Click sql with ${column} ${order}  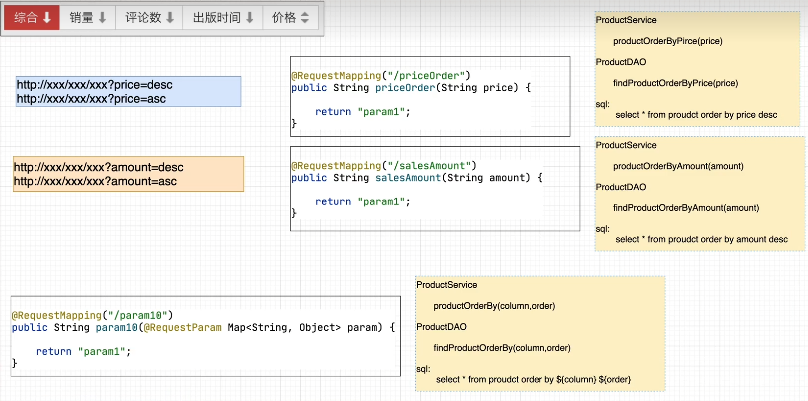[534, 379]
